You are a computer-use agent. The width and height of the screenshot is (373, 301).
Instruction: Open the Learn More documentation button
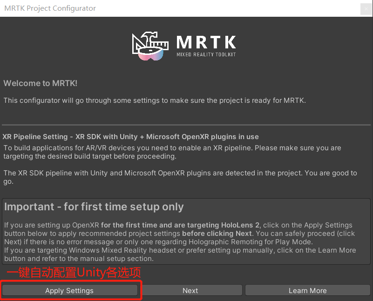pos(308,290)
